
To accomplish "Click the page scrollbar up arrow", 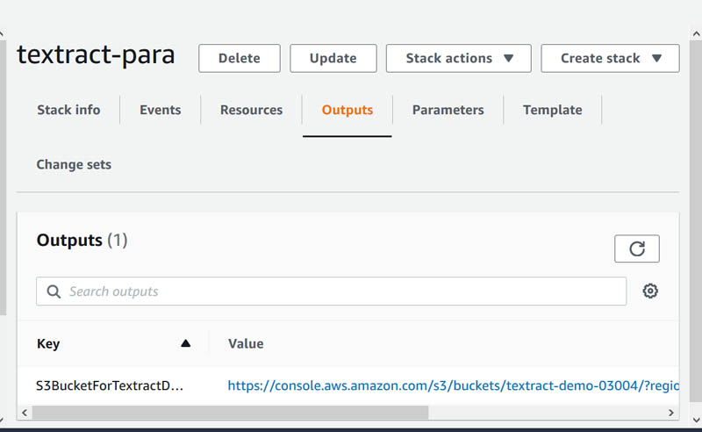I will pos(696,34).
